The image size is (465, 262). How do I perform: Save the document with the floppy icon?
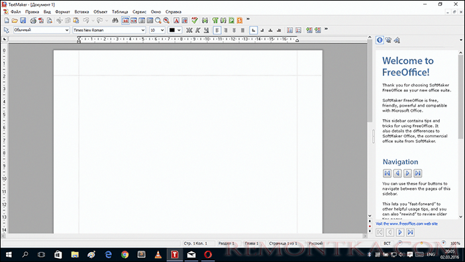click(23, 20)
